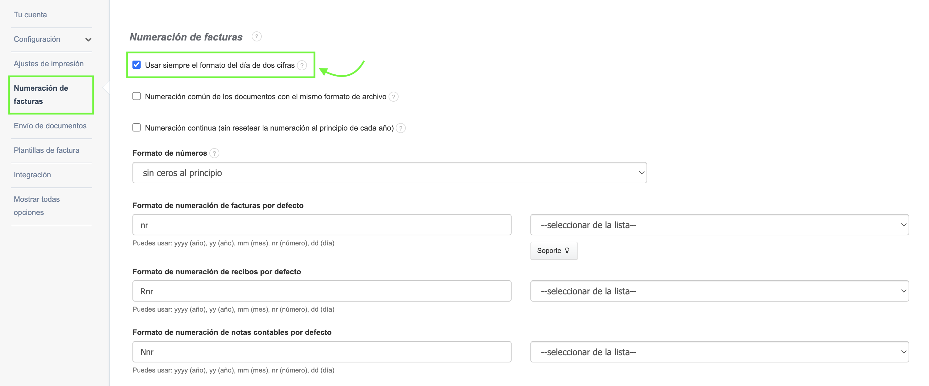Open help for Numeración común de documentos
This screenshot has height=386, width=929.
pyautogui.click(x=394, y=97)
